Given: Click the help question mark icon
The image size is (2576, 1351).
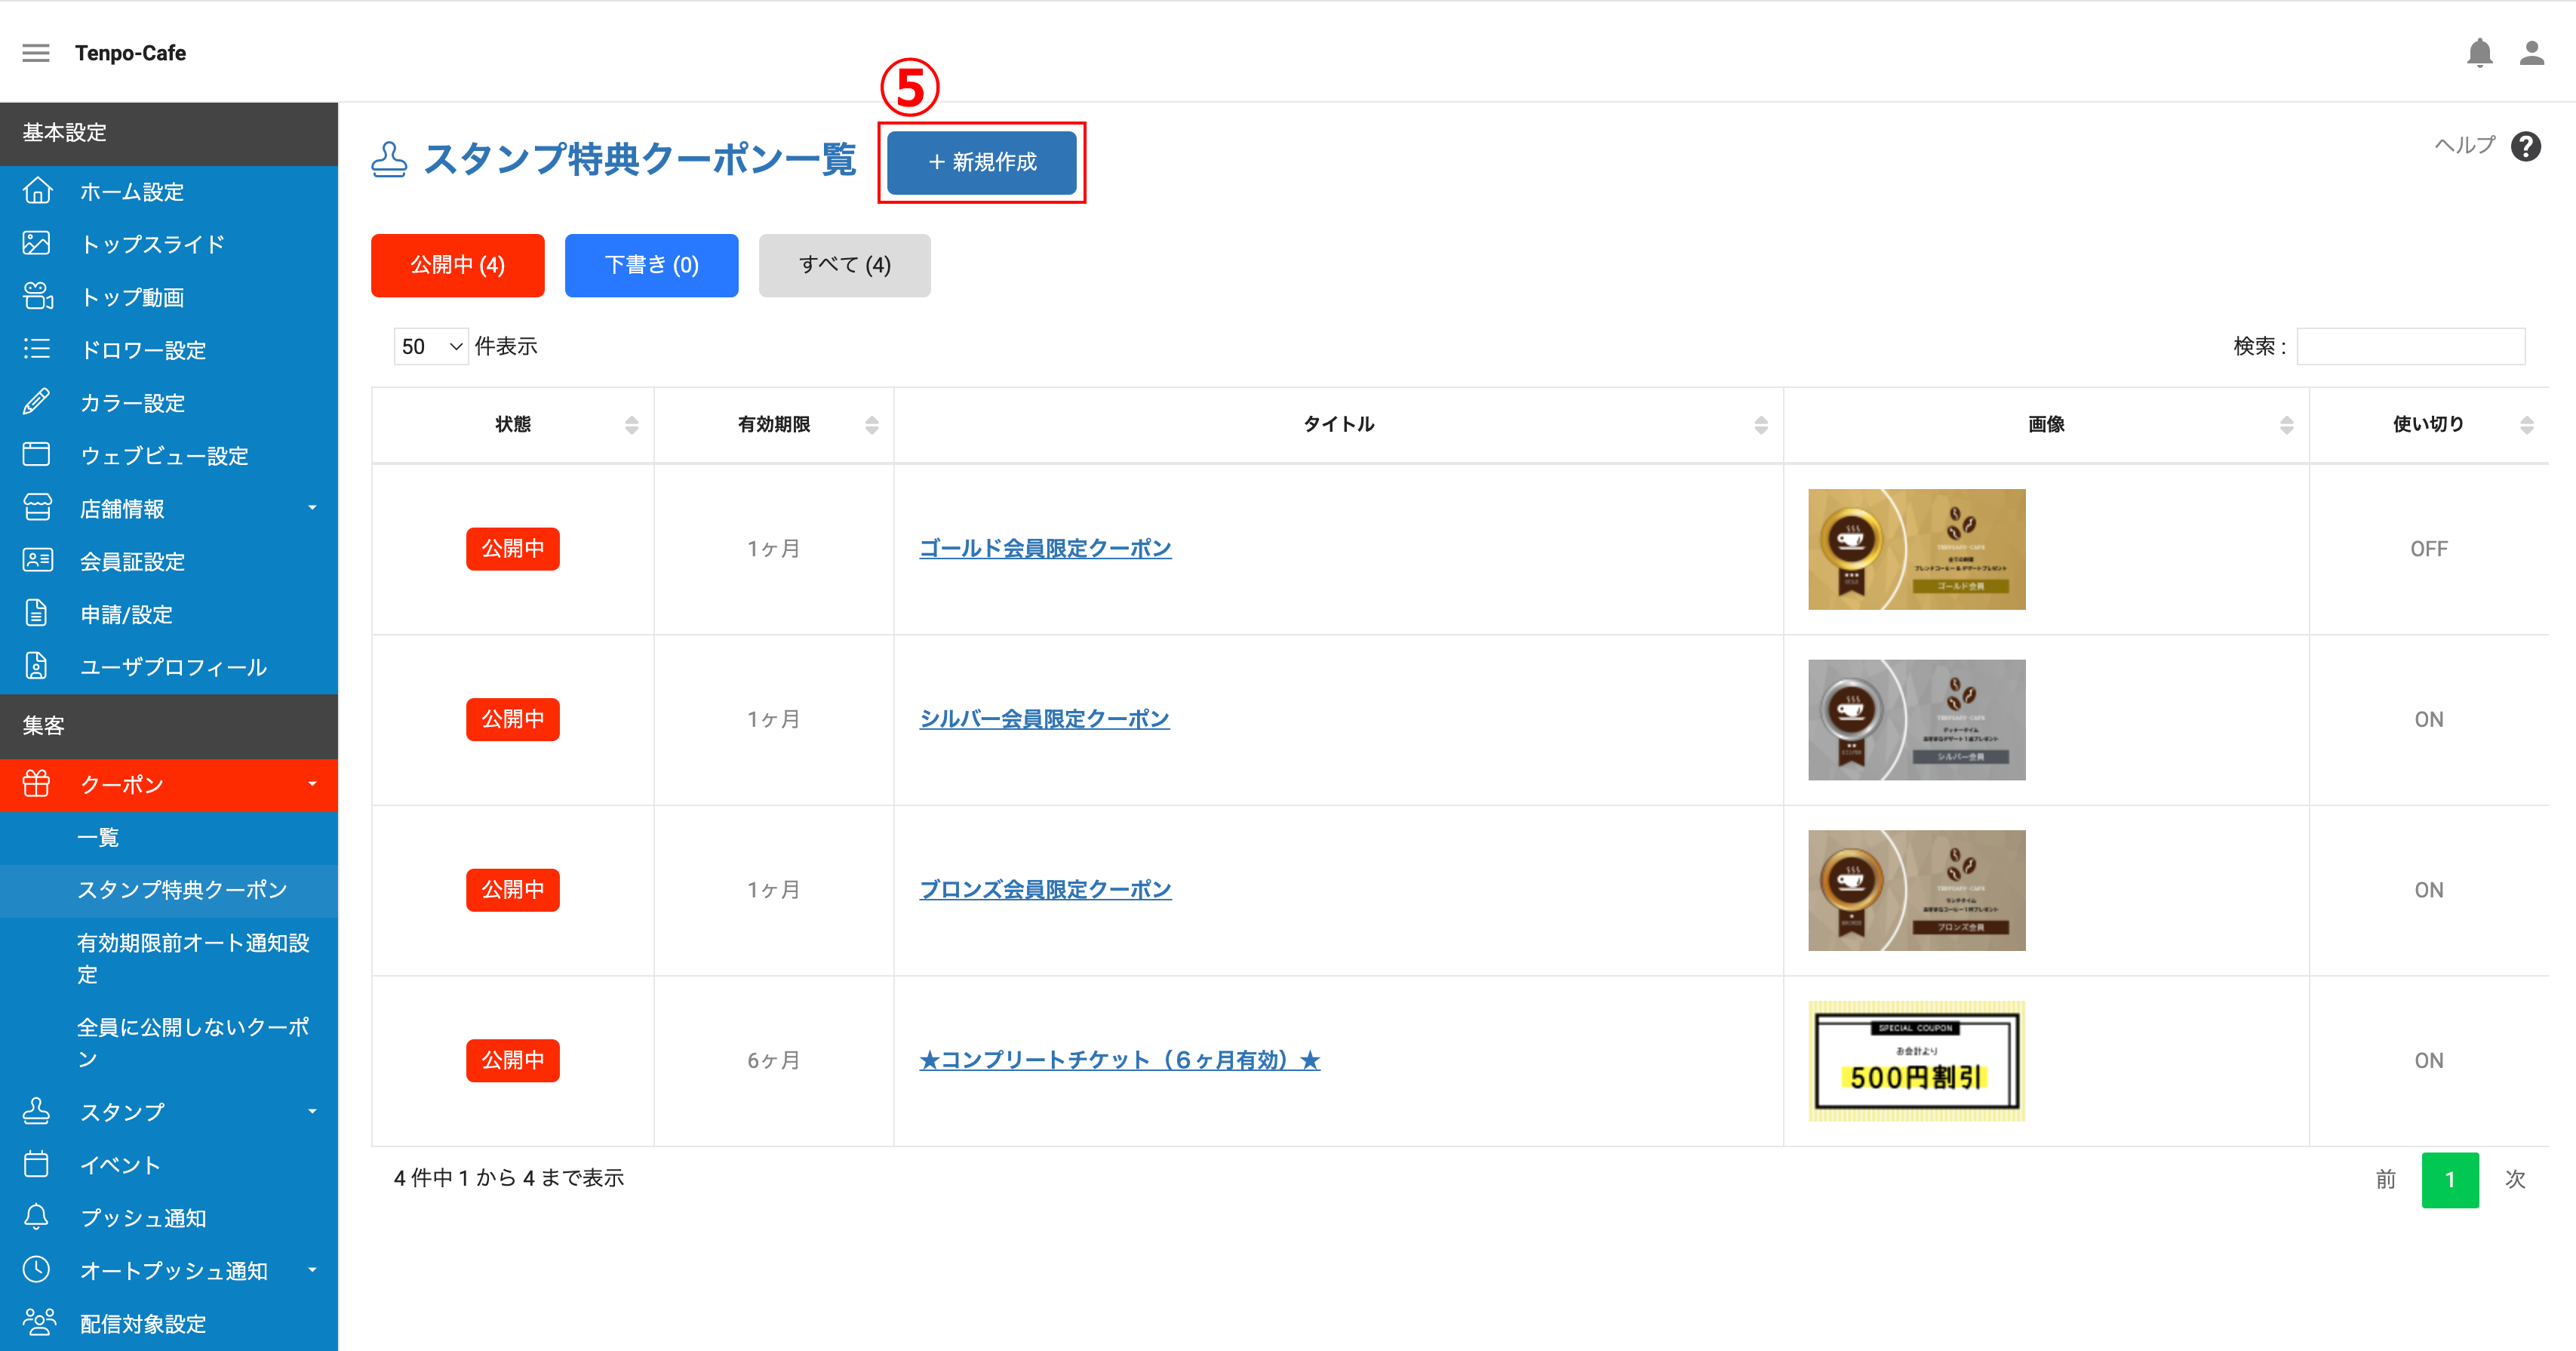Looking at the screenshot, I should (x=2526, y=146).
